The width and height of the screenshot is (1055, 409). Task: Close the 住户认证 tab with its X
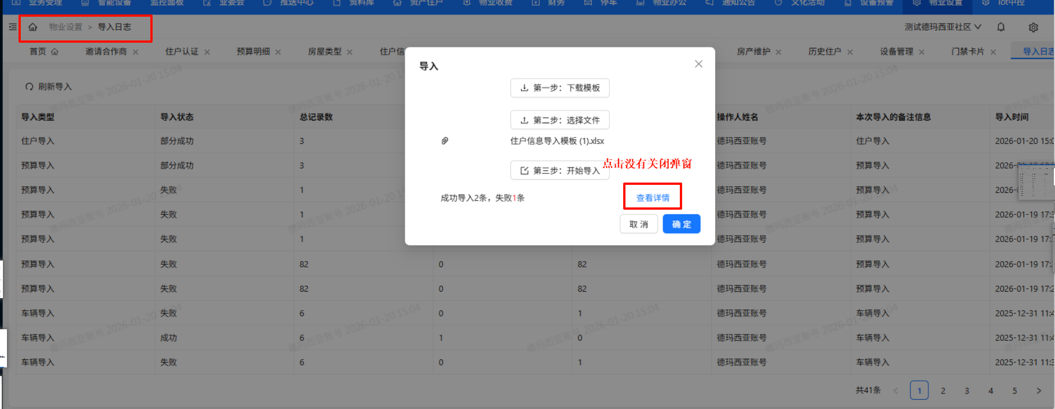(x=207, y=52)
